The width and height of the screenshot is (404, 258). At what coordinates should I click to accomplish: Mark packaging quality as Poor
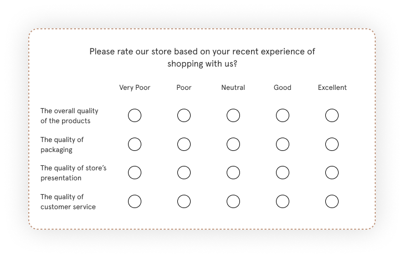[x=184, y=144]
